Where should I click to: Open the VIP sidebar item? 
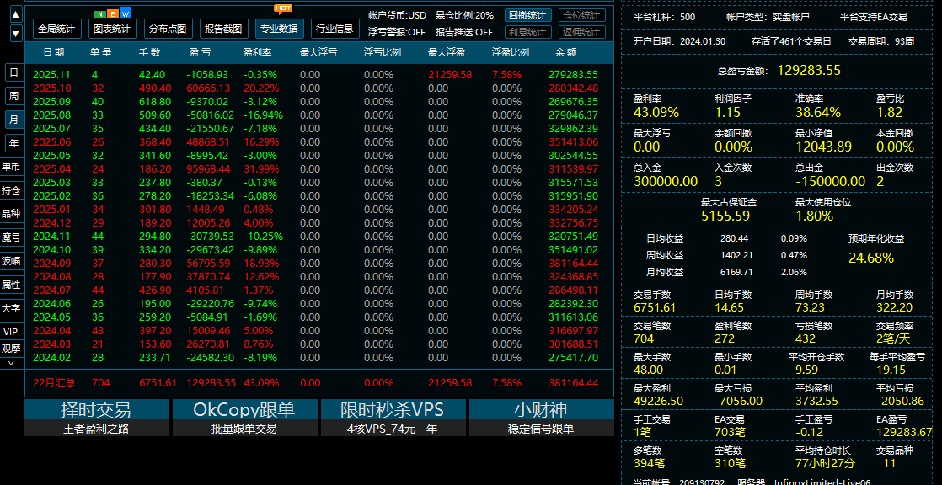(11, 332)
